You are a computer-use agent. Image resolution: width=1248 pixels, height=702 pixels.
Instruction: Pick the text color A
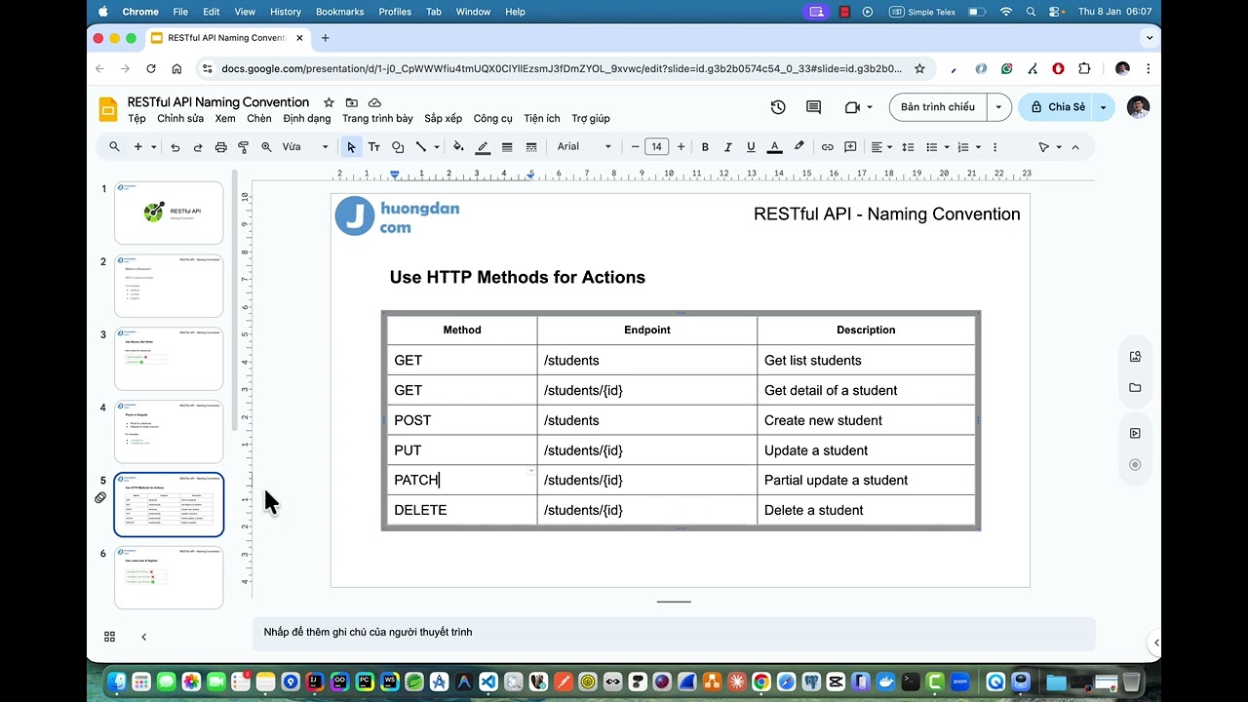coord(775,147)
